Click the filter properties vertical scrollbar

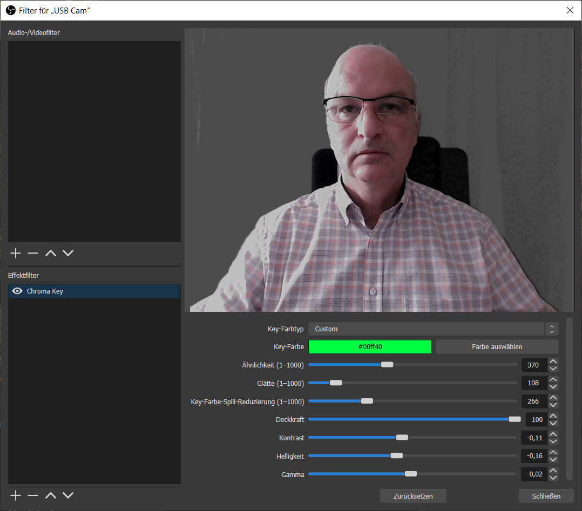pyautogui.click(x=569, y=398)
